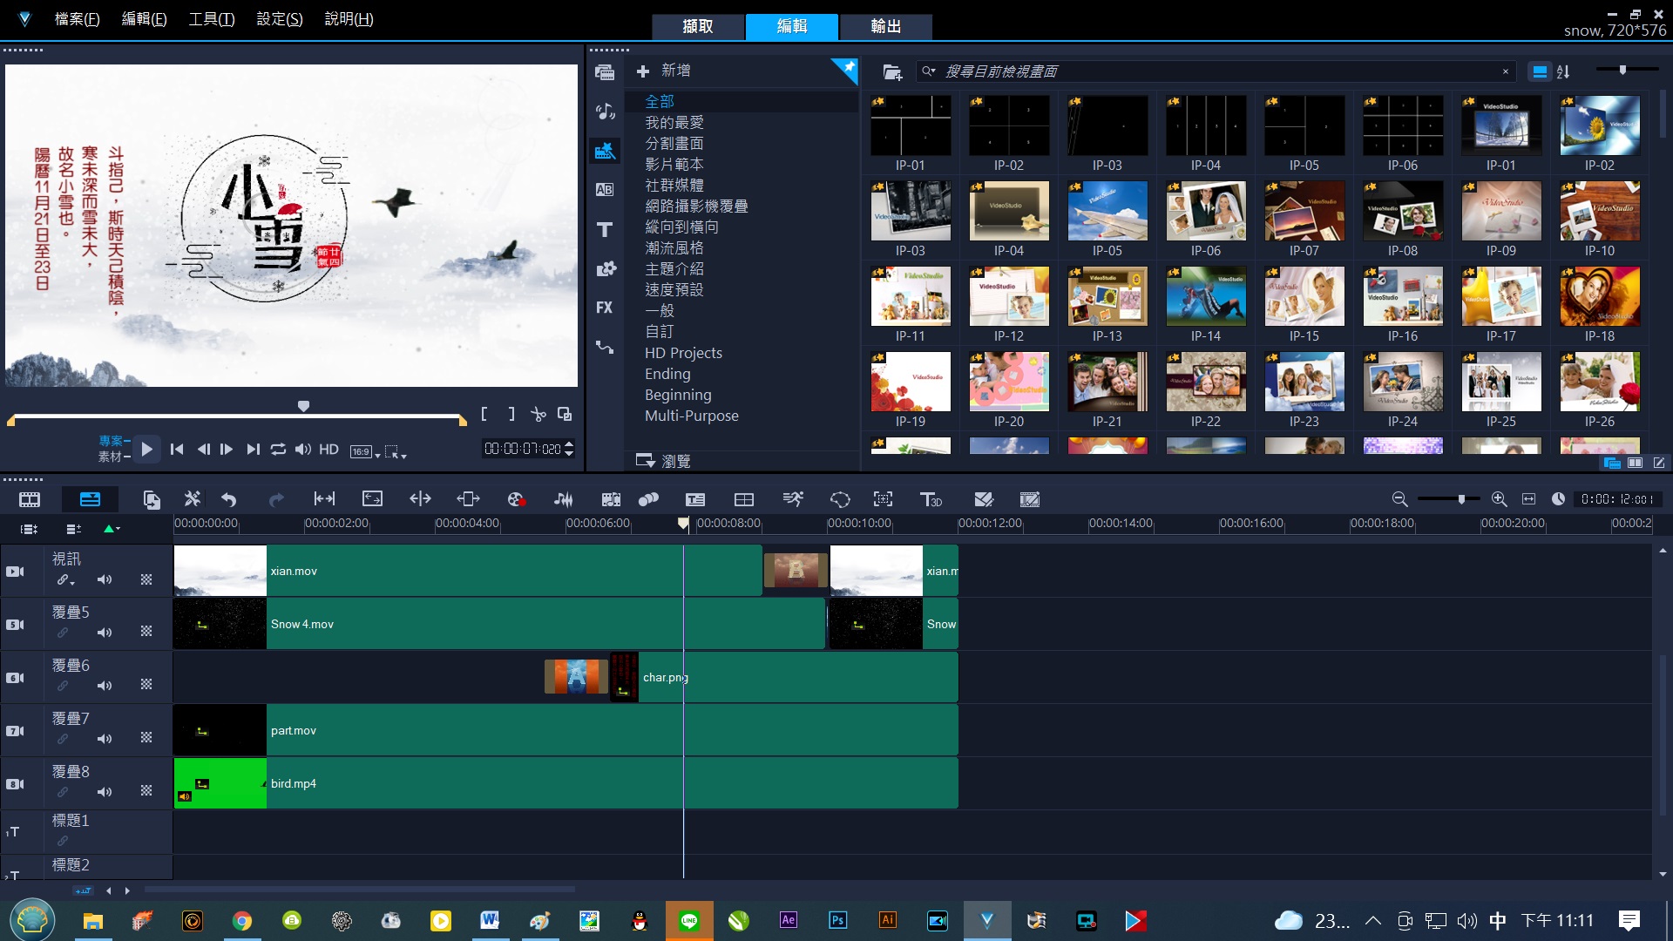1673x941 pixels.
Task: Open the Record/Capture option tool
Action: point(516,499)
